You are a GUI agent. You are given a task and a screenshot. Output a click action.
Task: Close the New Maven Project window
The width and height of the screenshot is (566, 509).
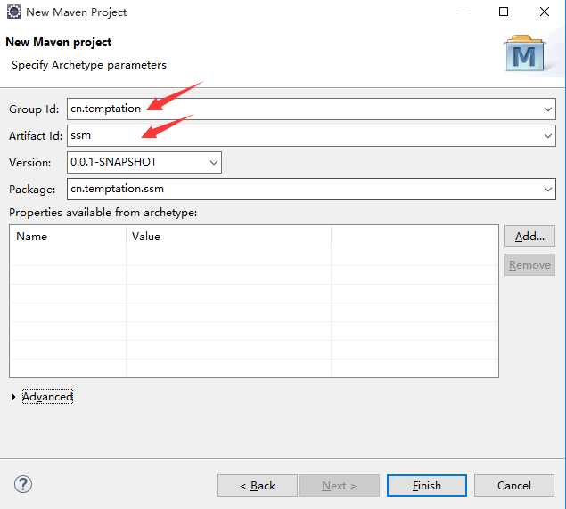click(545, 12)
